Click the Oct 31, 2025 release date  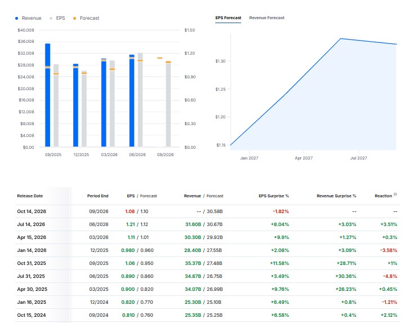(x=32, y=263)
